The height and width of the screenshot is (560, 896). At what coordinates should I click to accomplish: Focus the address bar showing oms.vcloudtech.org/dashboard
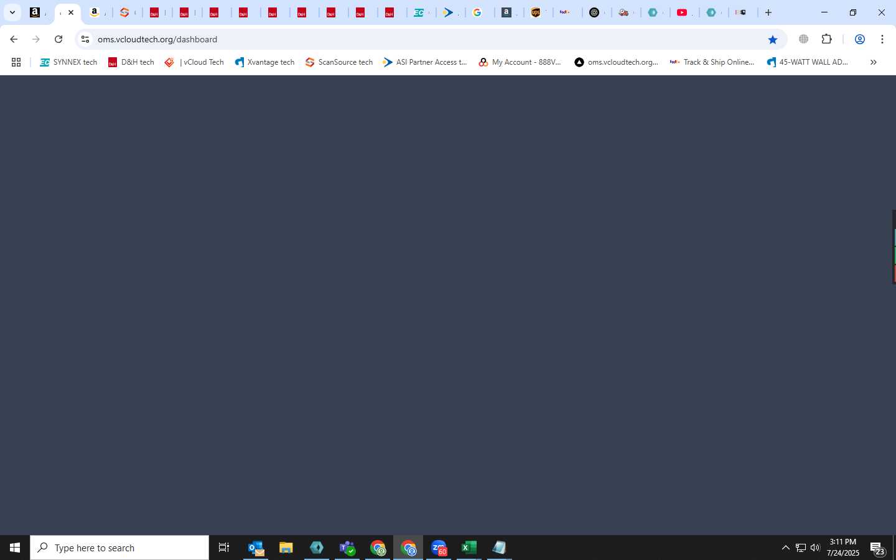(x=429, y=39)
